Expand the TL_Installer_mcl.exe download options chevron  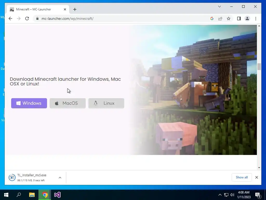click(x=60, y=178)
